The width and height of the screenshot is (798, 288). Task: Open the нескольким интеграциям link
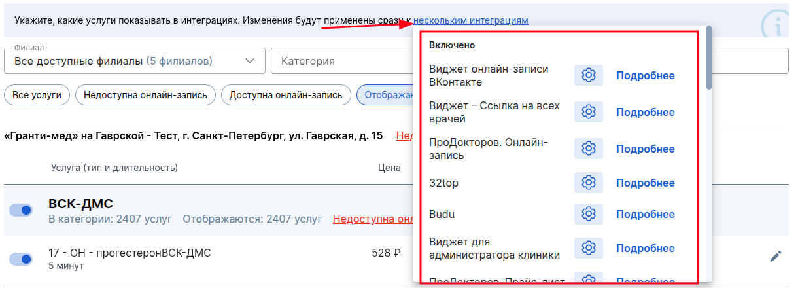point(471,20)
